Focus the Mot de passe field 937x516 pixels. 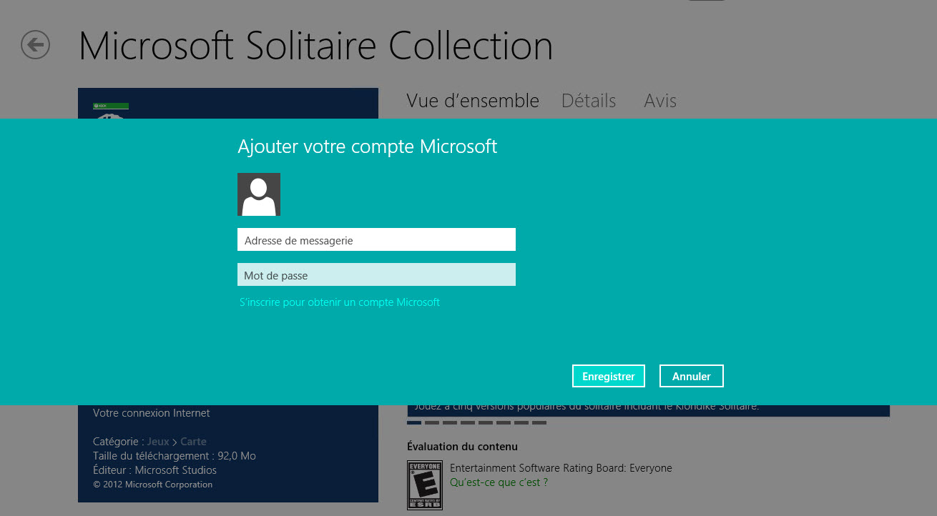pyautogui.click(x=376, y=275)
